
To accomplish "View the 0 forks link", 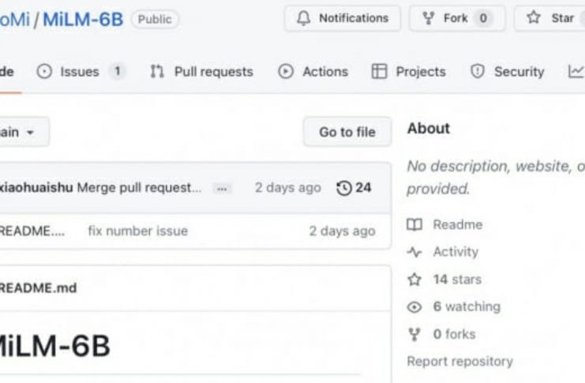I will (442, 334).
